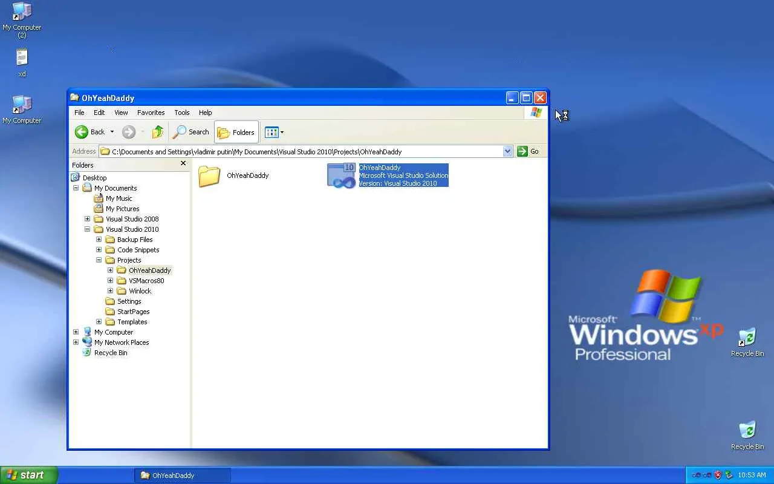Click the Safely Remove Hardware tray icon

point(729,475)
